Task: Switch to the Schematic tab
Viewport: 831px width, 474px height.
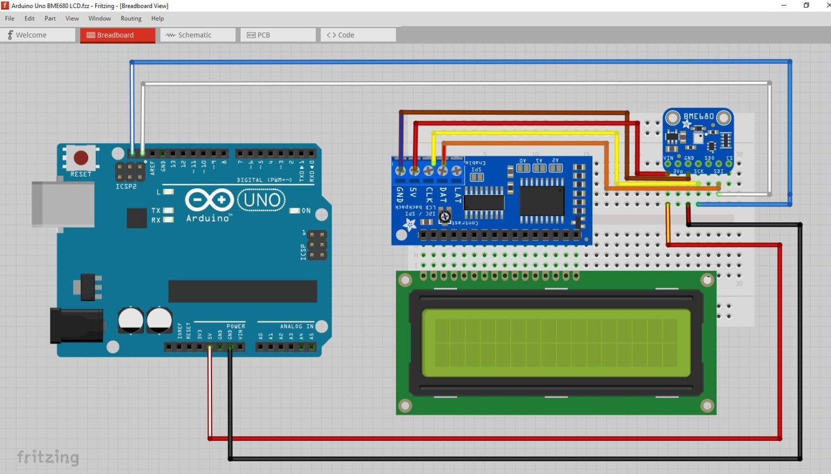Action: [198, 35]
